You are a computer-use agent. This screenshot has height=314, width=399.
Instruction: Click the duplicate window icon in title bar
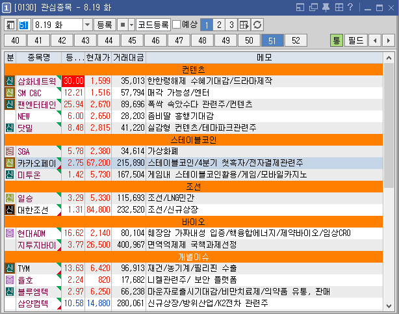point(313,7)
